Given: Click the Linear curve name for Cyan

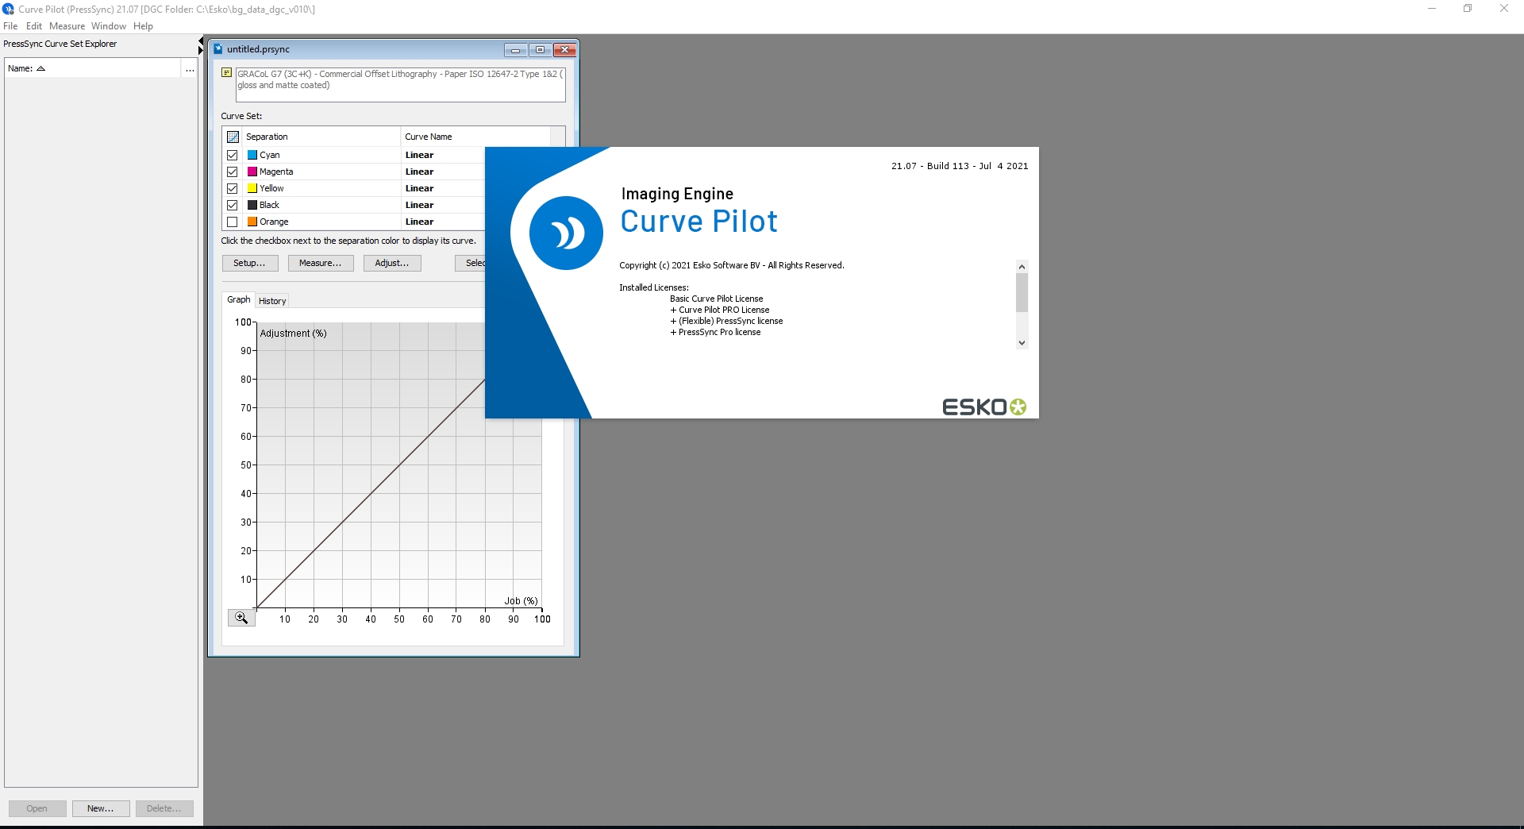Looking at the screenshot, I should click(x=419, y=155).
